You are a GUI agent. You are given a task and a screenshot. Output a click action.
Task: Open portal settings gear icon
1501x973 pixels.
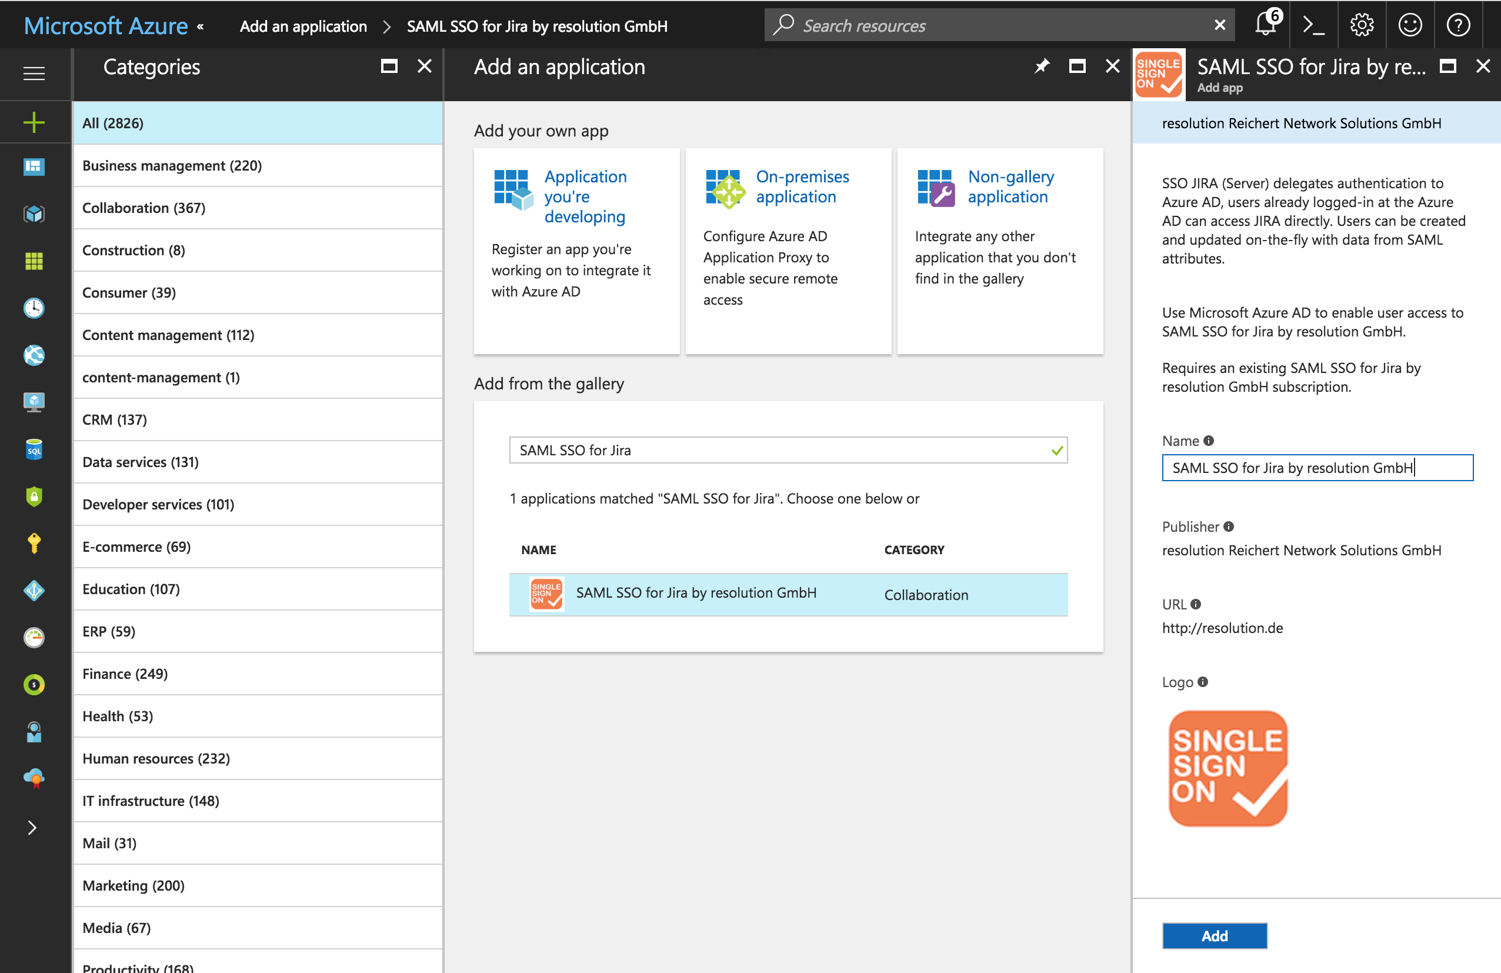[x=1362, y=25]
